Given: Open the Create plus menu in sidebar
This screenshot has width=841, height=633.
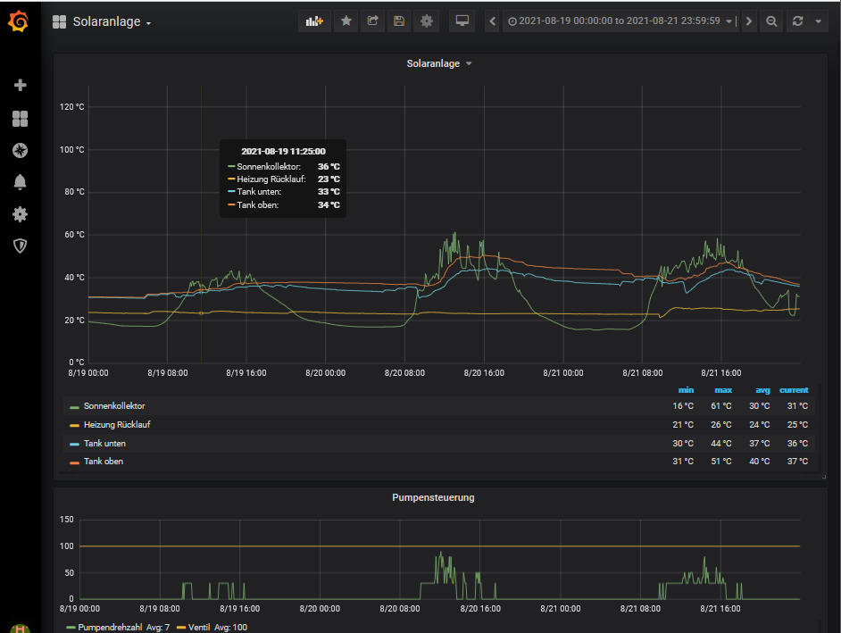Looking at the screenshot, I should (20, 86).
